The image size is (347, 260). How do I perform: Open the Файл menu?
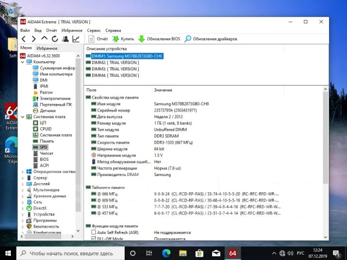[25, 30]
